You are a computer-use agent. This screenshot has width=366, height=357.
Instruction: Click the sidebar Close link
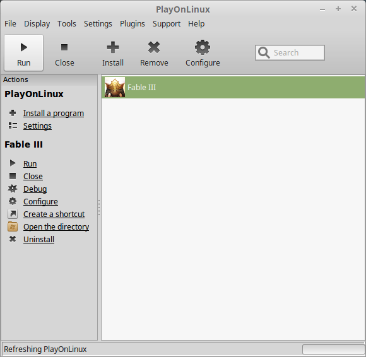click(33, 177)
